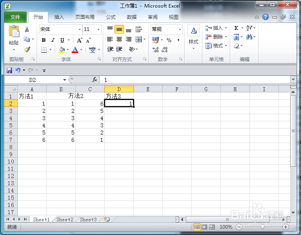Open Excel Help question mark

[266, 17]
